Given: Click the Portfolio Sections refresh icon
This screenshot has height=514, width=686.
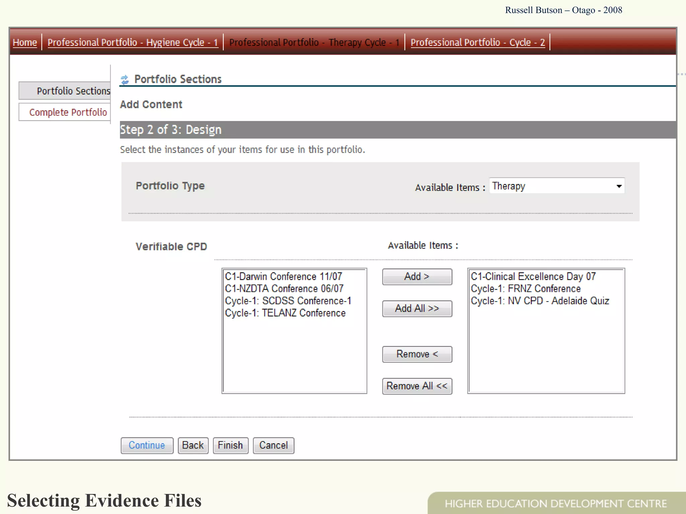Looking at the screenshot, I should tap(125, 80).
